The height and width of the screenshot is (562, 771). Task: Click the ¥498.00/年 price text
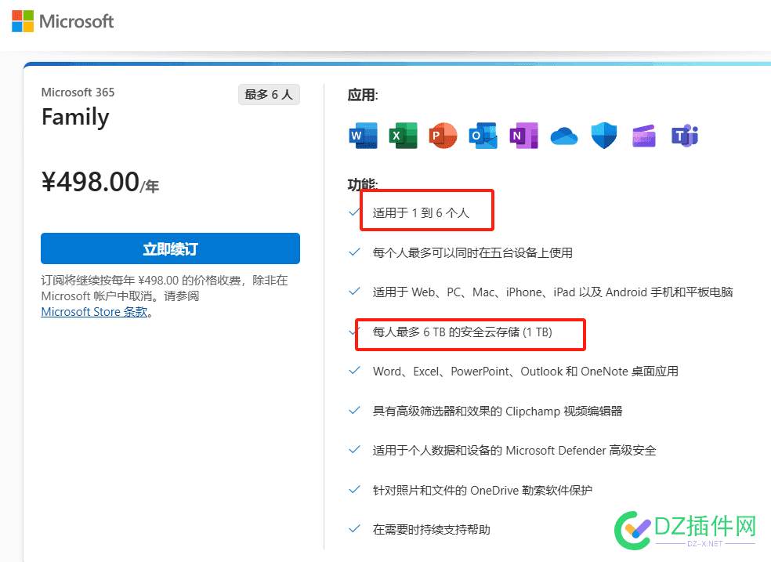[100, 182]
